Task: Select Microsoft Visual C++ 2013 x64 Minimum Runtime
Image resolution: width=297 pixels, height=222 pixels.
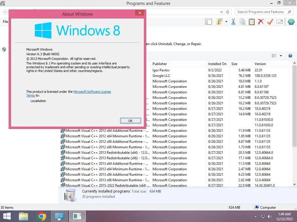Action: click(x=107, y=169)
